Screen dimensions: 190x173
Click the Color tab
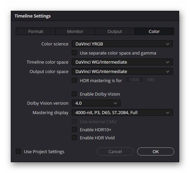[x=154, y=32]
